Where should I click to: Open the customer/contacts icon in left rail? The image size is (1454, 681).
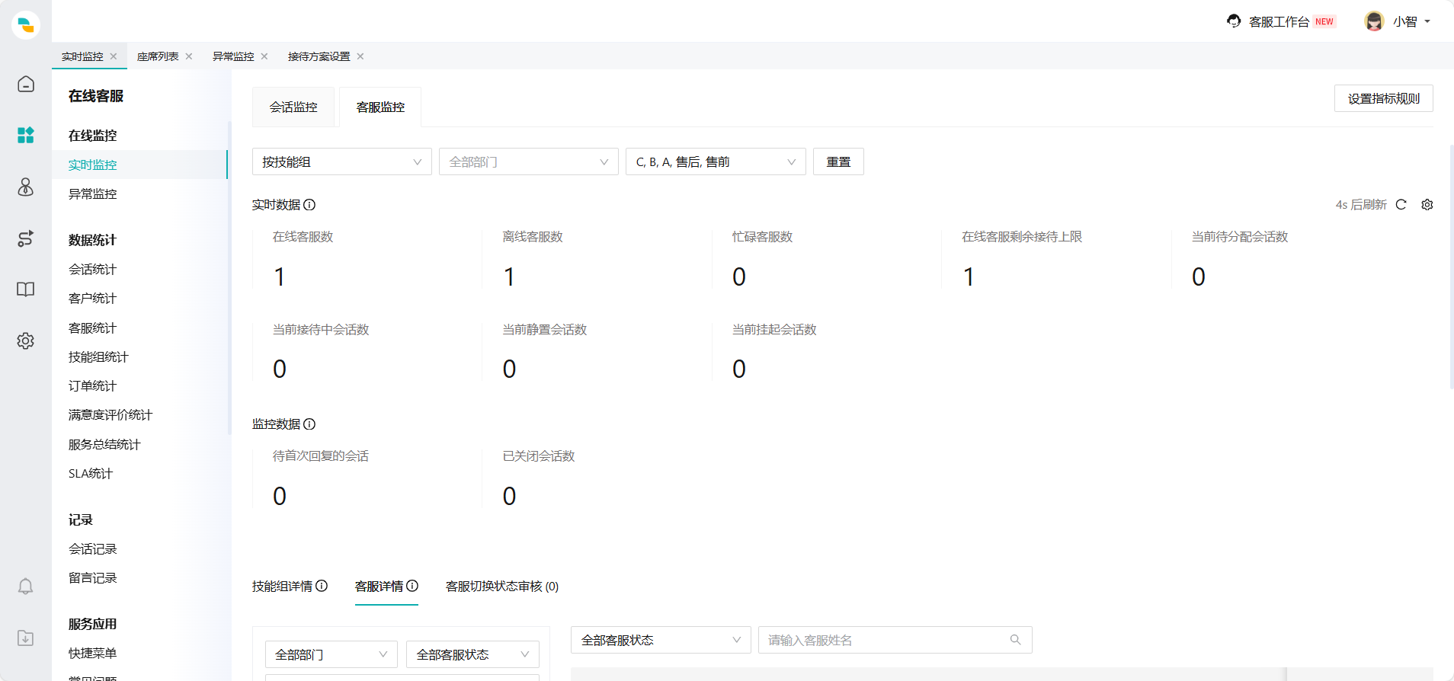26,187
